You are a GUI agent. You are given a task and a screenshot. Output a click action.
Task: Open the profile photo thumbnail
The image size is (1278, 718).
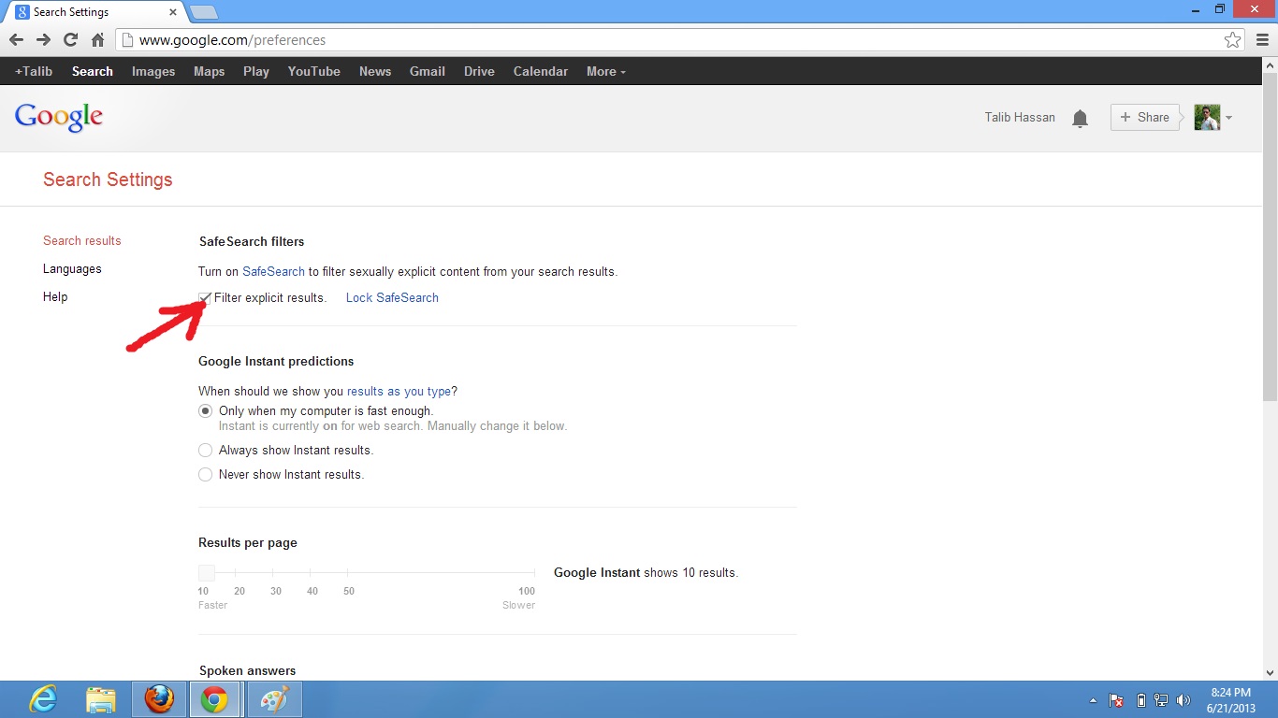(1207, 118)
